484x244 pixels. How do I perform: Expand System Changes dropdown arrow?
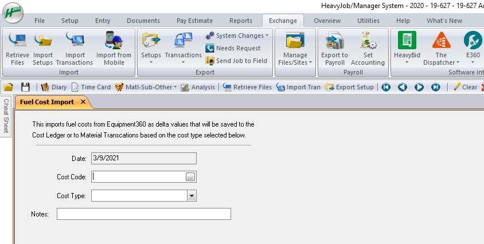point(267,36)
